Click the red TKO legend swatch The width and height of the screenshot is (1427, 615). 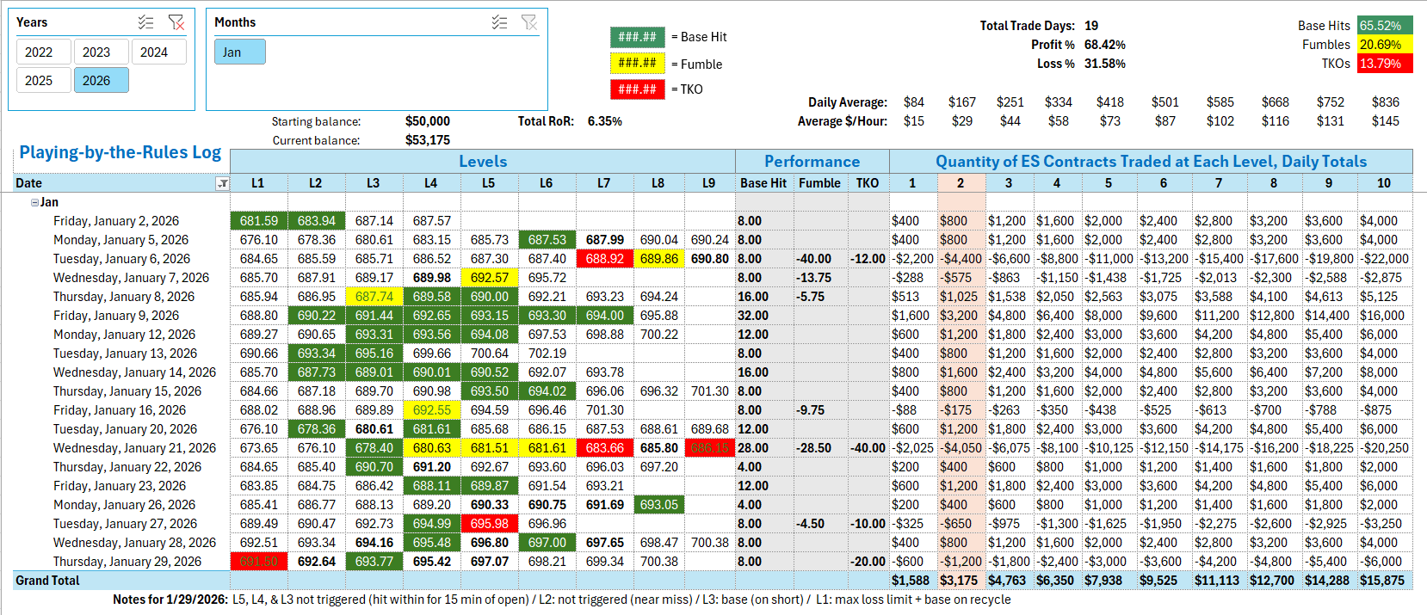(x=637, y=89)
